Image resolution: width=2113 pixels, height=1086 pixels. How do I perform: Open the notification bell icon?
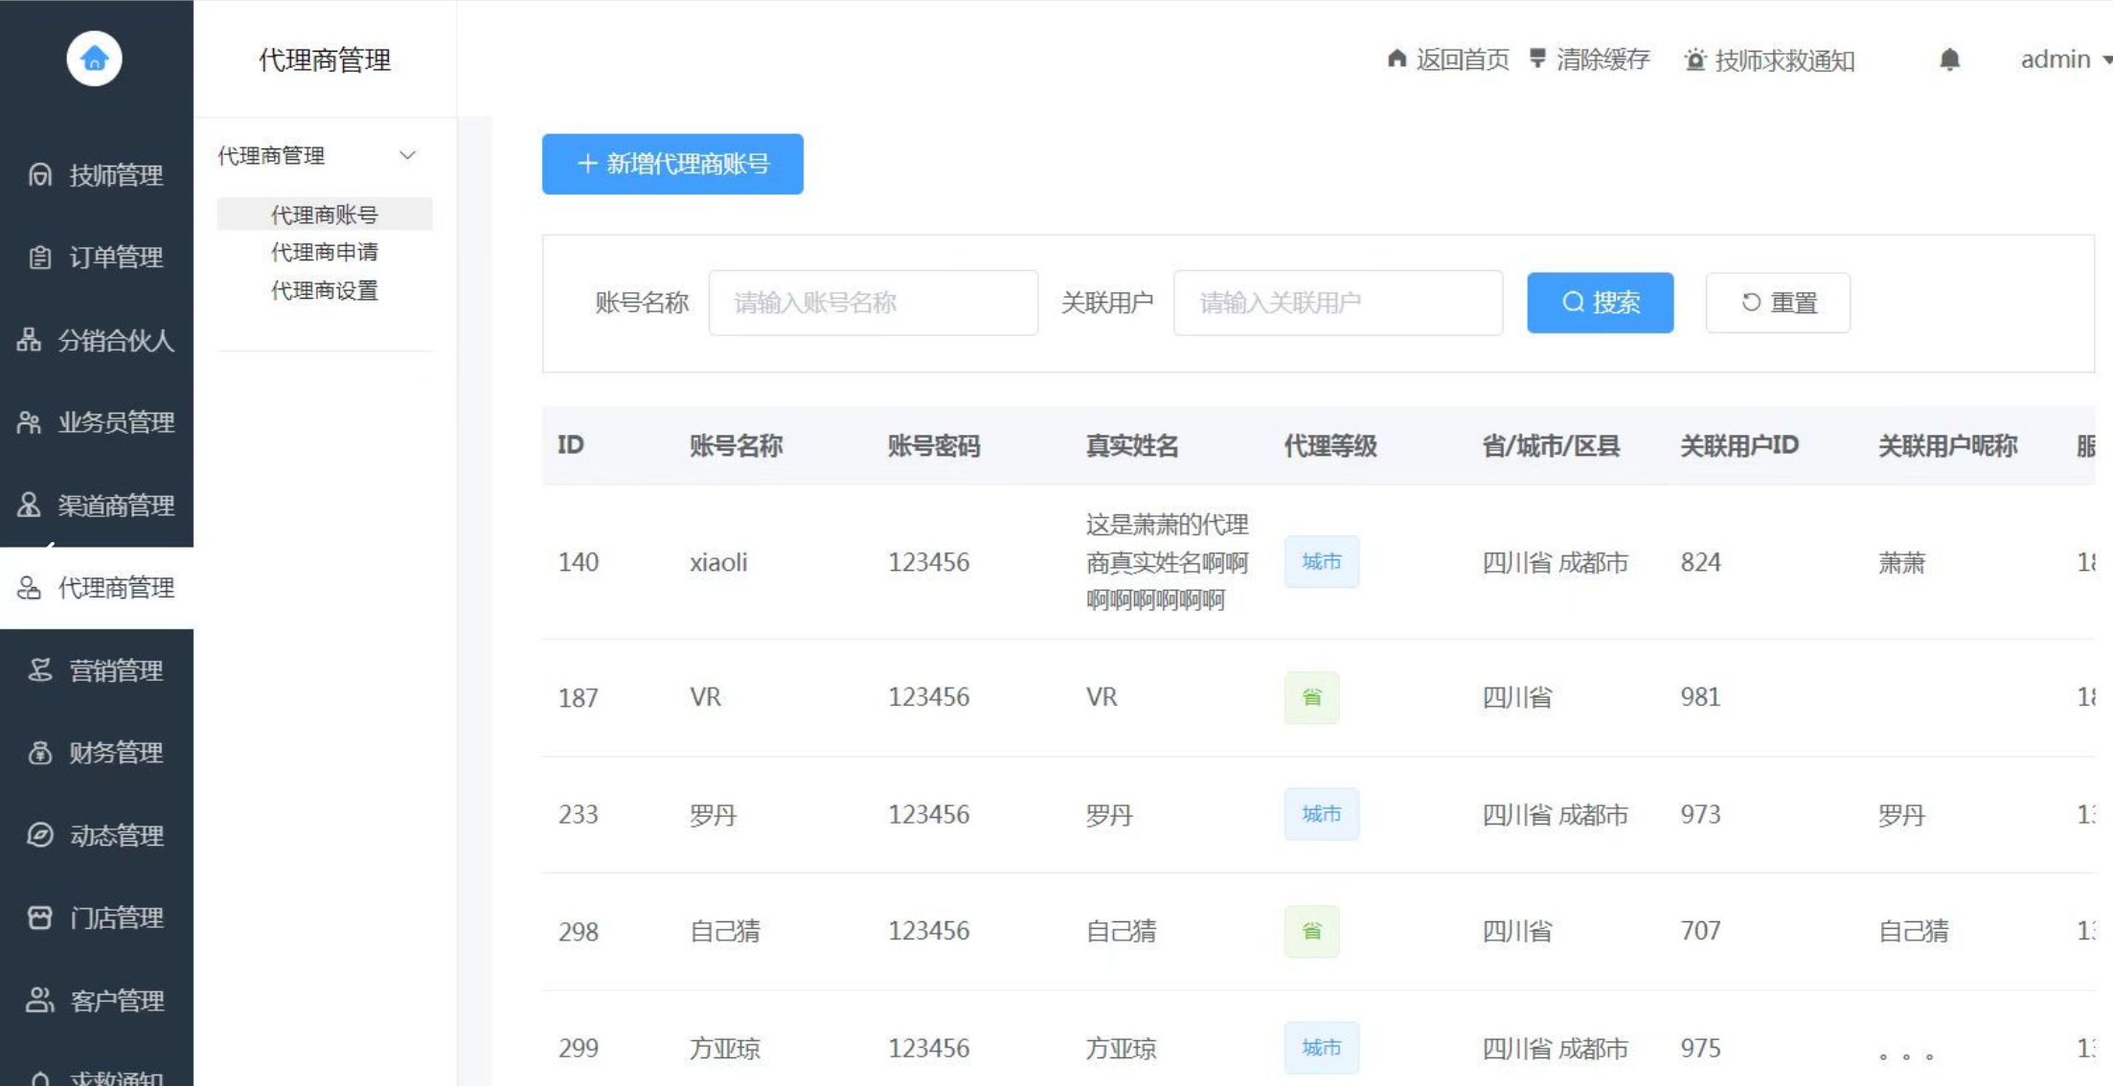[x=1949, y=59]
